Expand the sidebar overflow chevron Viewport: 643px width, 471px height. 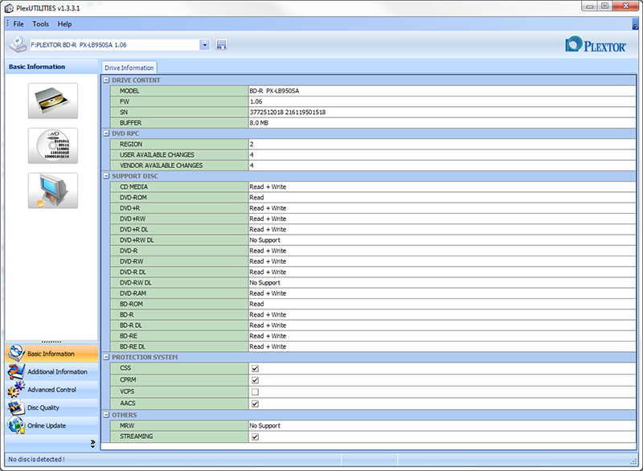tap(92, 444)
